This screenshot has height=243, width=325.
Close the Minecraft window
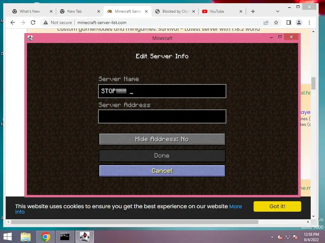click(291, 37)
